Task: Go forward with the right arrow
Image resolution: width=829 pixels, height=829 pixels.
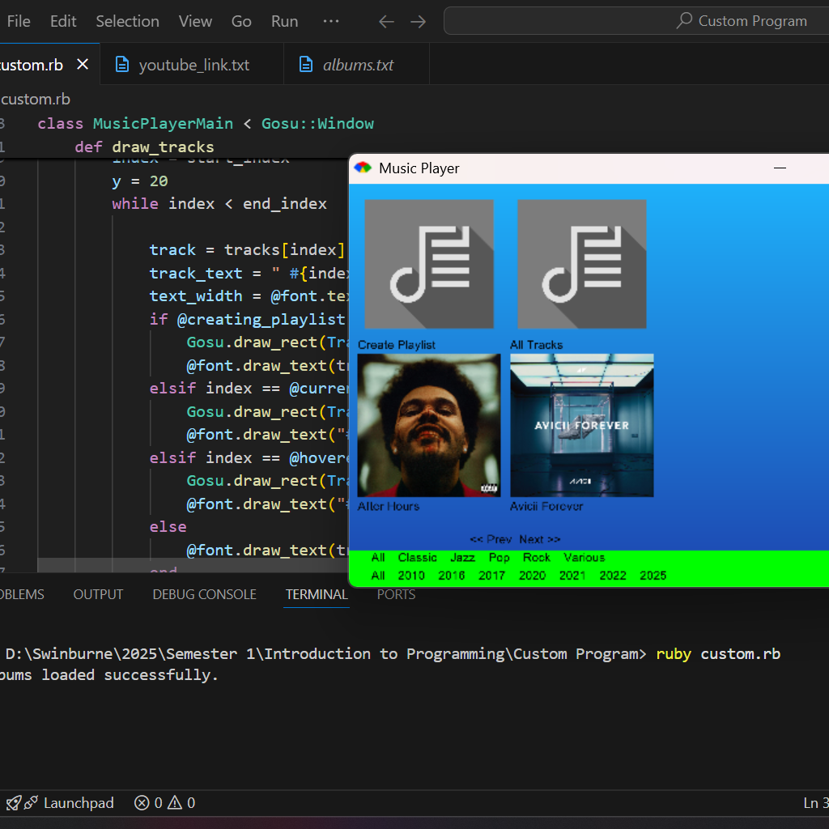Action: (x=419, y=22)
